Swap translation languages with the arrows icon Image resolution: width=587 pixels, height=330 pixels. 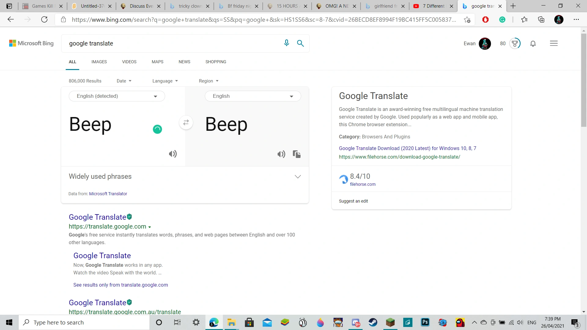(x=186, y=123)
